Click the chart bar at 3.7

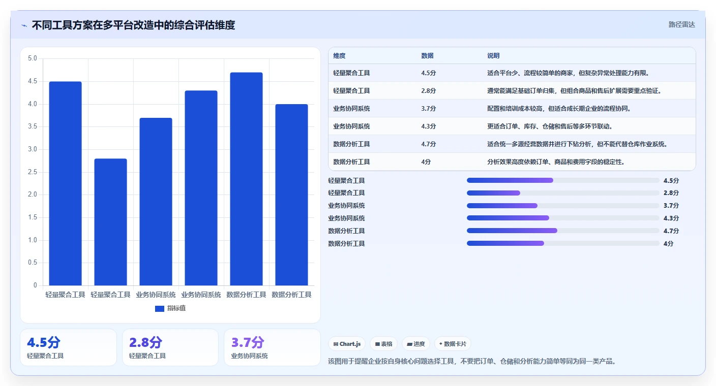(156, 202)
